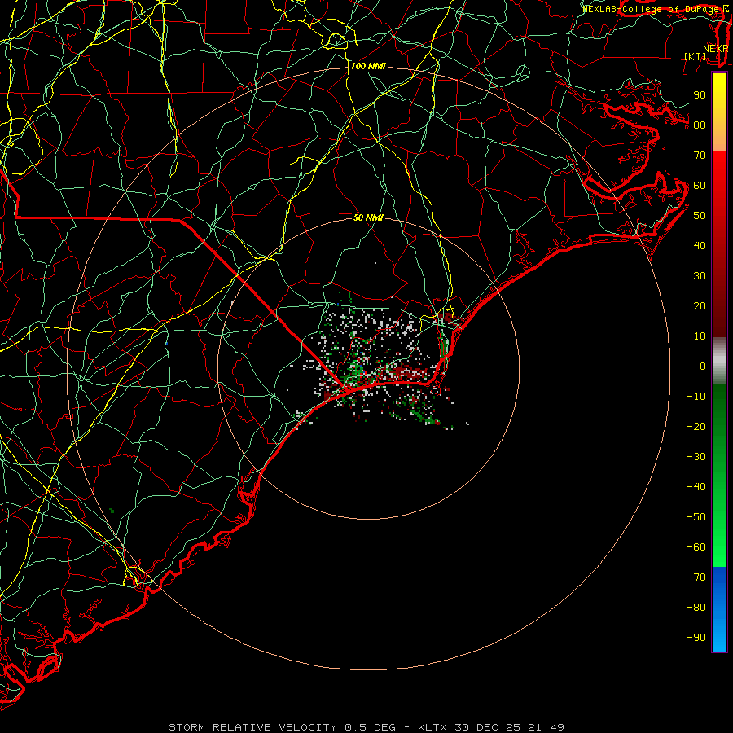
Task: Click the -80 value on velocity scale
Action: (696, 608)
